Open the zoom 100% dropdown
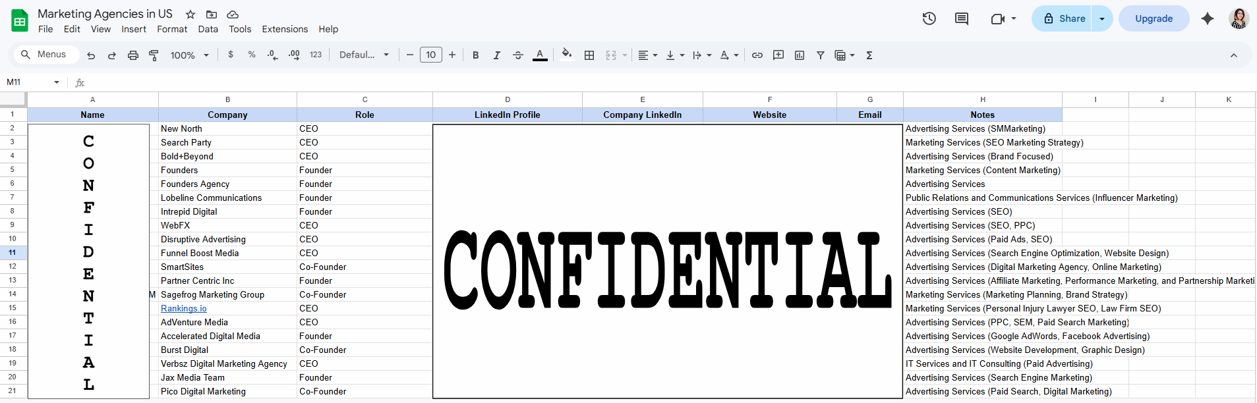This screenshot has height=403, width=1257. tap(190, 55)
